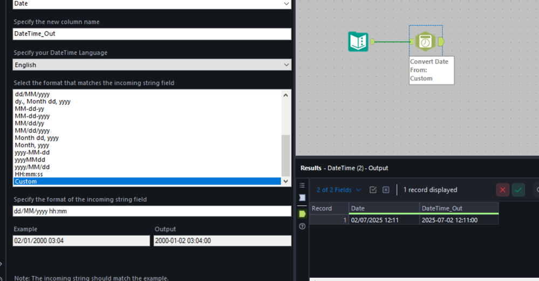Click the cell 02/07/2025 12:11
The width and height of the screenshot is (539, 281).
[x=384, y=220]
